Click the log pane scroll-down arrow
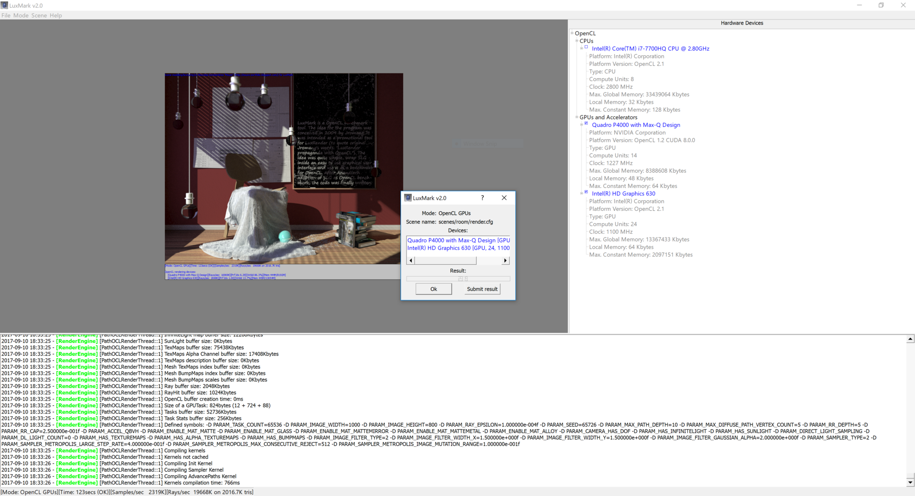Image resolution: width=915 pixels, height=496 pixels. pos(910,482)
